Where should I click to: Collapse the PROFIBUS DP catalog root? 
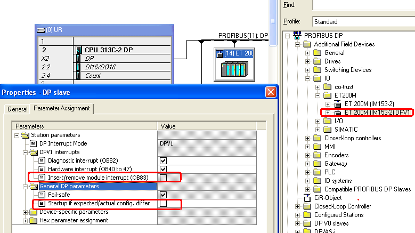(x=288, y=36)
